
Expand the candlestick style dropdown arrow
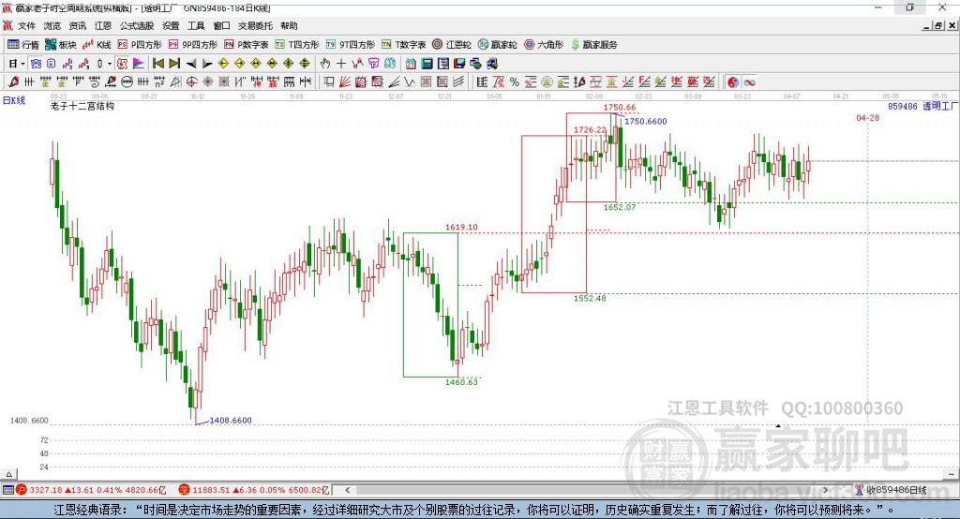(x=110, y=64)
